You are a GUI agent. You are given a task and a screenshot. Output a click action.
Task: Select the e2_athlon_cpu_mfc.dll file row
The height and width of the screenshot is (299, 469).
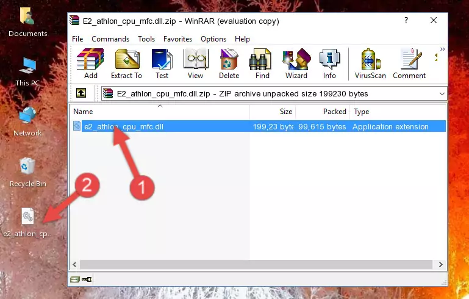point(259,126)
